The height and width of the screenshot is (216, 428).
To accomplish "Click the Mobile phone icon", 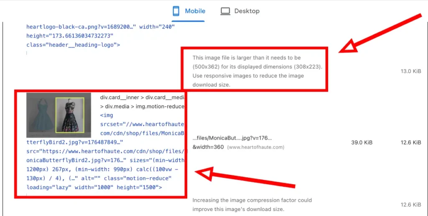I will click(x=176, y=11).
